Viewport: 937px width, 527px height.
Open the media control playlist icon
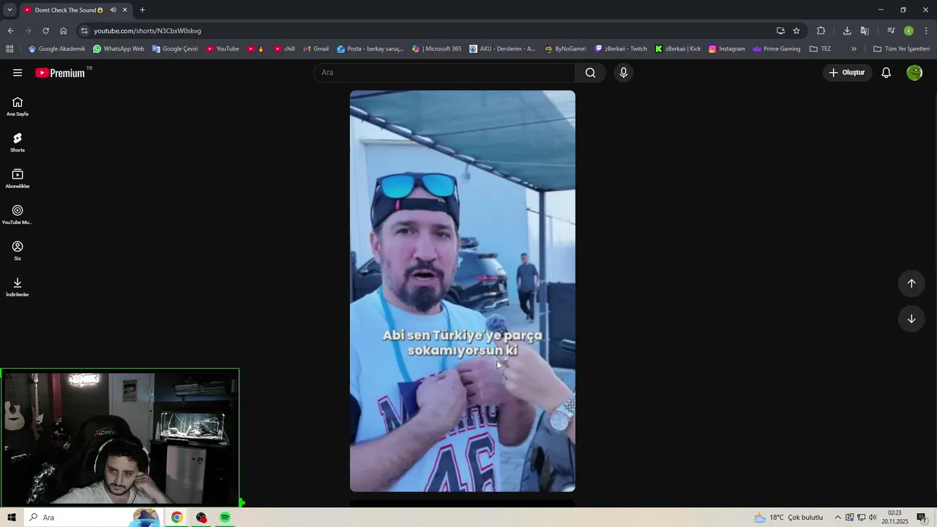pyautogui.click(x=891, y=31)
